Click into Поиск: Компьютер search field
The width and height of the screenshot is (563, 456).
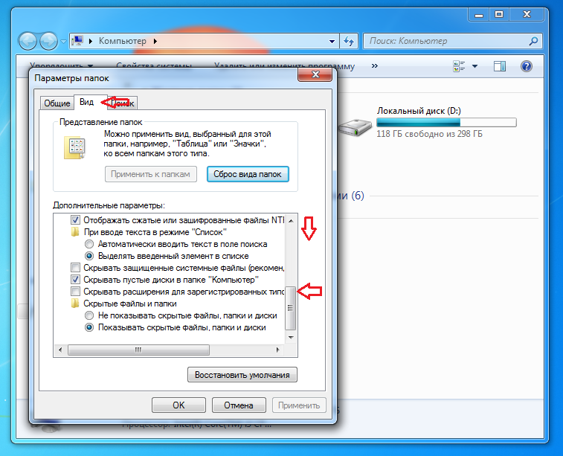click(447, 42)
